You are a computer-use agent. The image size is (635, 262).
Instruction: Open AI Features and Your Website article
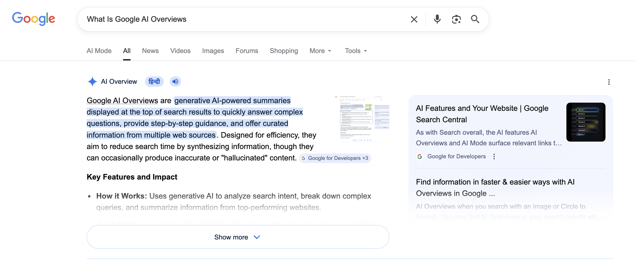(x=482, y=114)
